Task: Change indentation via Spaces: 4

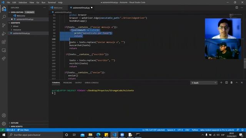Action: [171, 130]
